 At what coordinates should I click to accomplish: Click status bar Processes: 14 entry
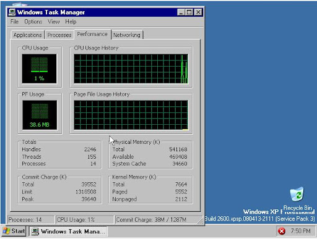31,220
